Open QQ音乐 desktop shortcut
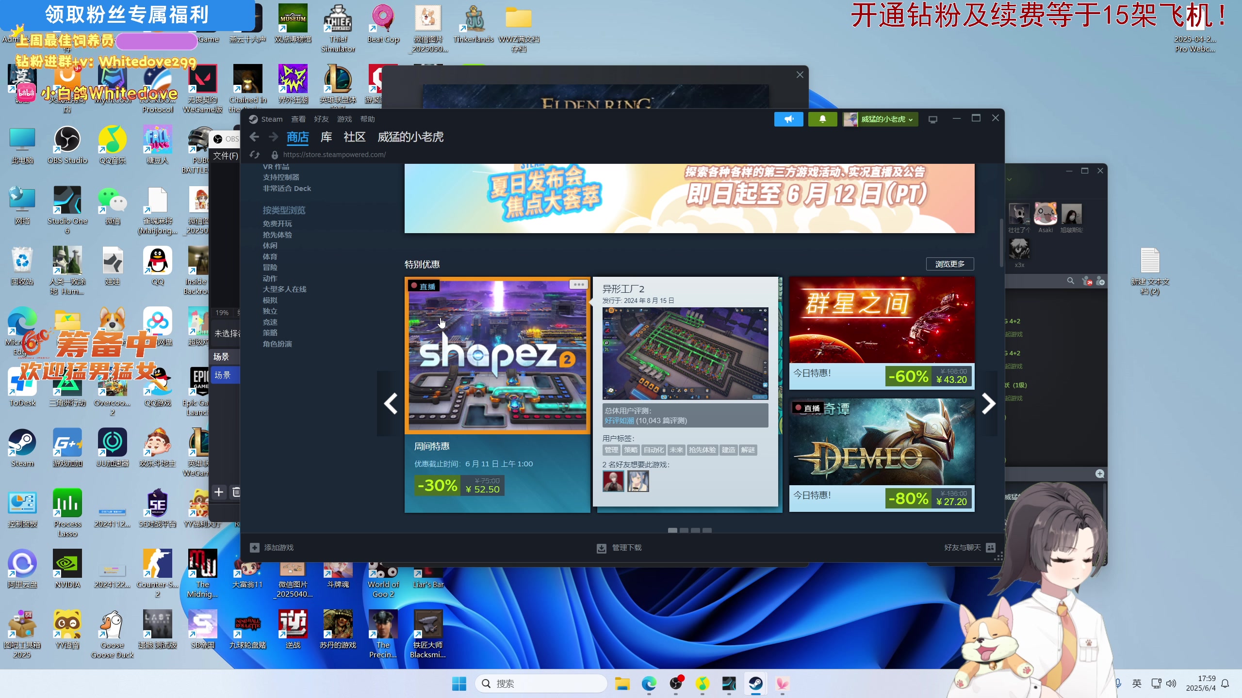This screenshot has height=698, width=1242. pos(113,145)
